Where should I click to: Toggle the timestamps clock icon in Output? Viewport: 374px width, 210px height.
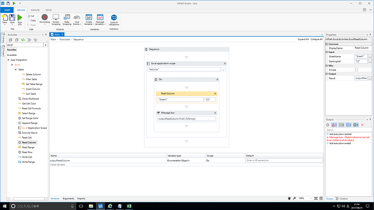click(328, 125)
